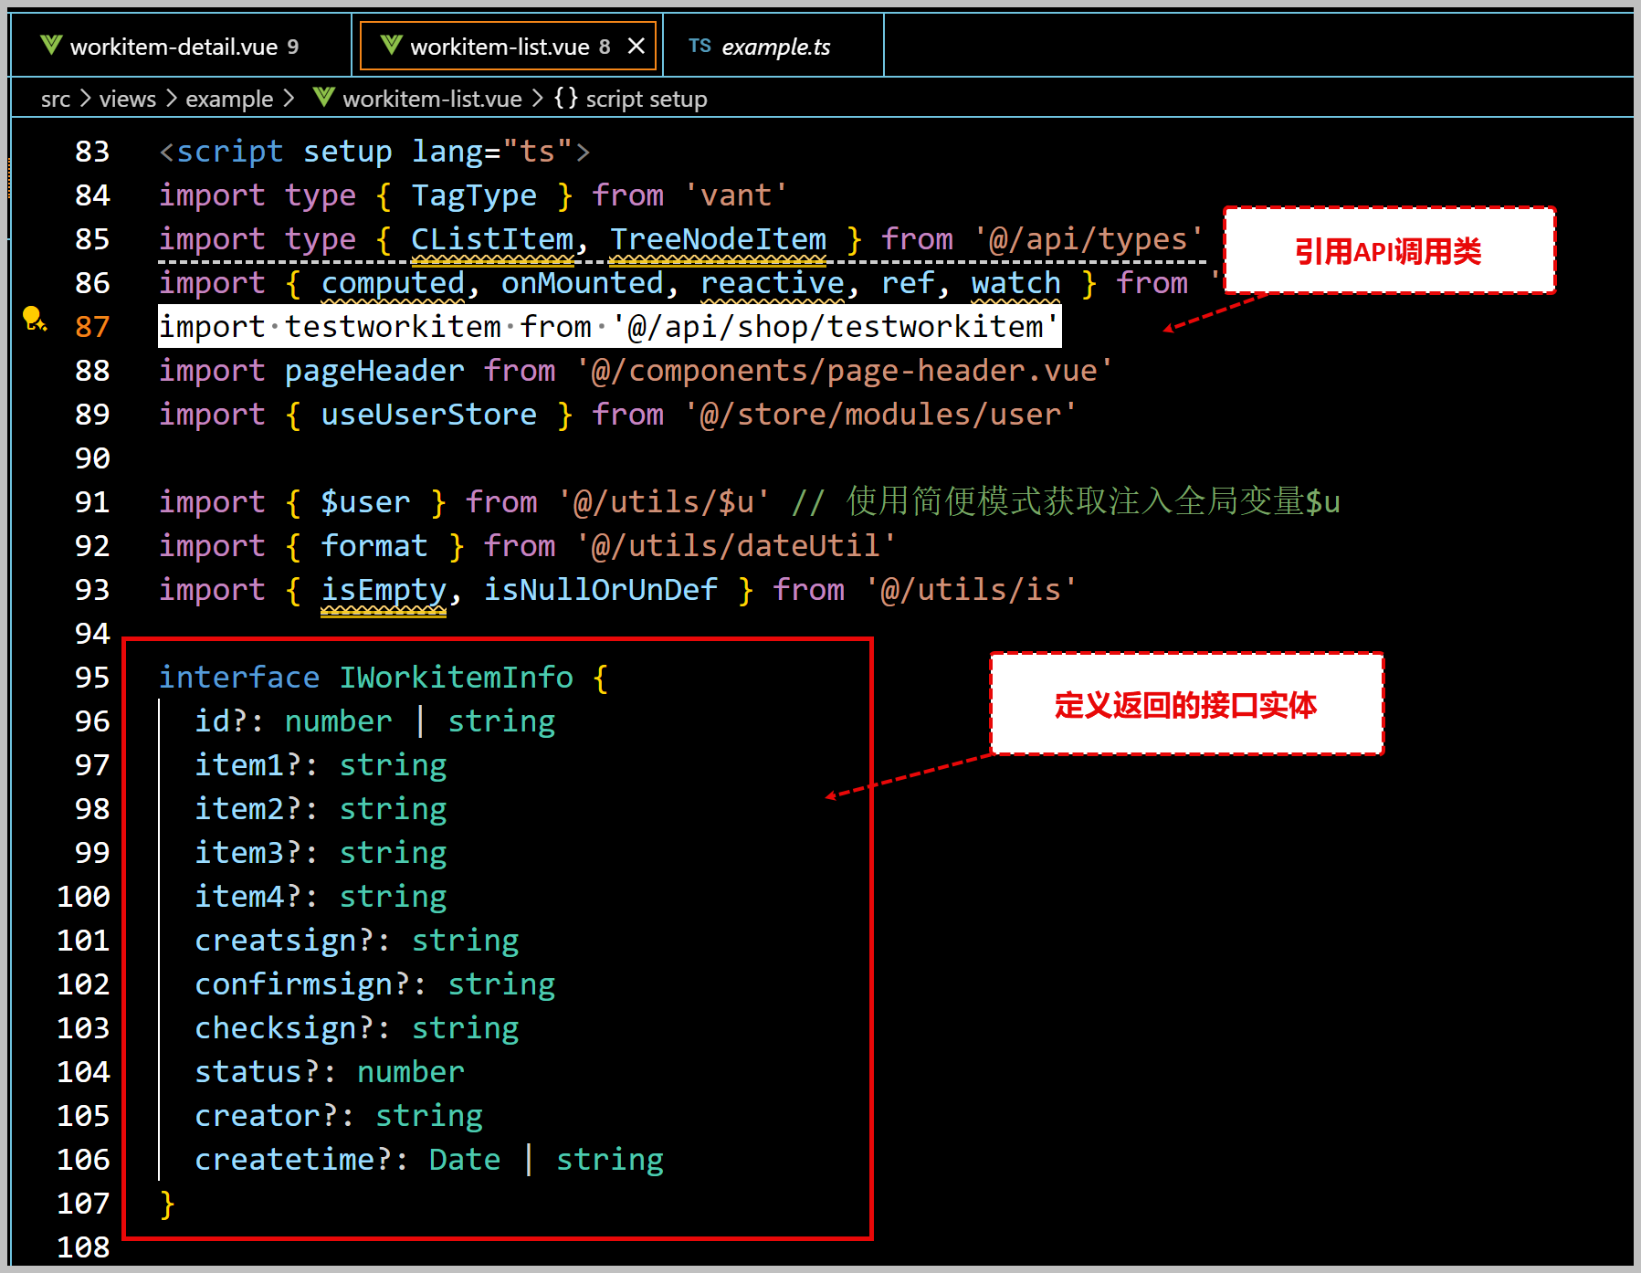Open the 'views' breadcrumb
This screenshot has height=1273, width=1641.
pos(128,99)
